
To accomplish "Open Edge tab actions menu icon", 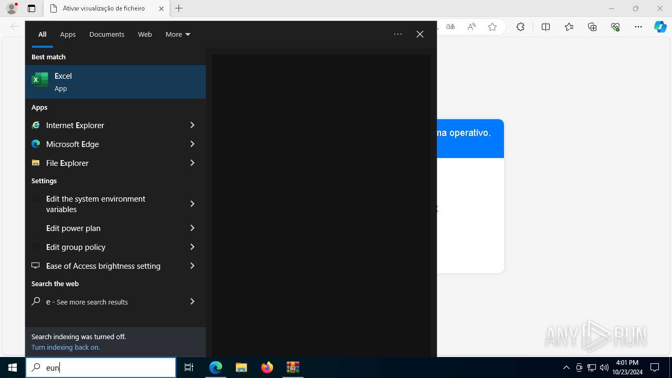I will pyautogui.click(x=31, y=8).
